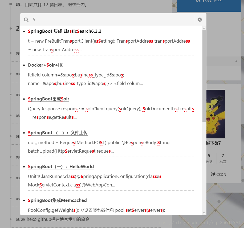This screenshot has width=244, height=228.
Task: Click the PoolConfig.getWeights snippet text
Action: pos(96,210)
